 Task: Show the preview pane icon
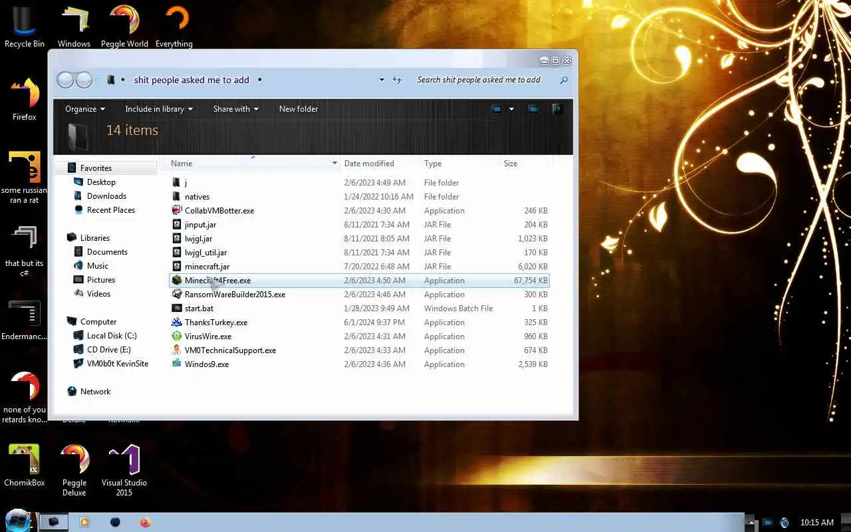(533, 109)
